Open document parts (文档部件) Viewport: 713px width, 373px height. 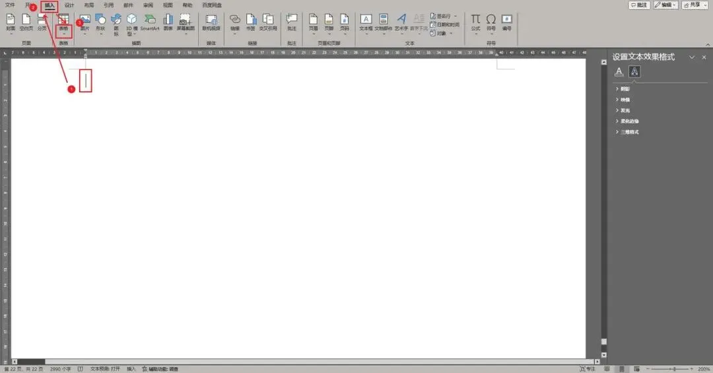384,24
